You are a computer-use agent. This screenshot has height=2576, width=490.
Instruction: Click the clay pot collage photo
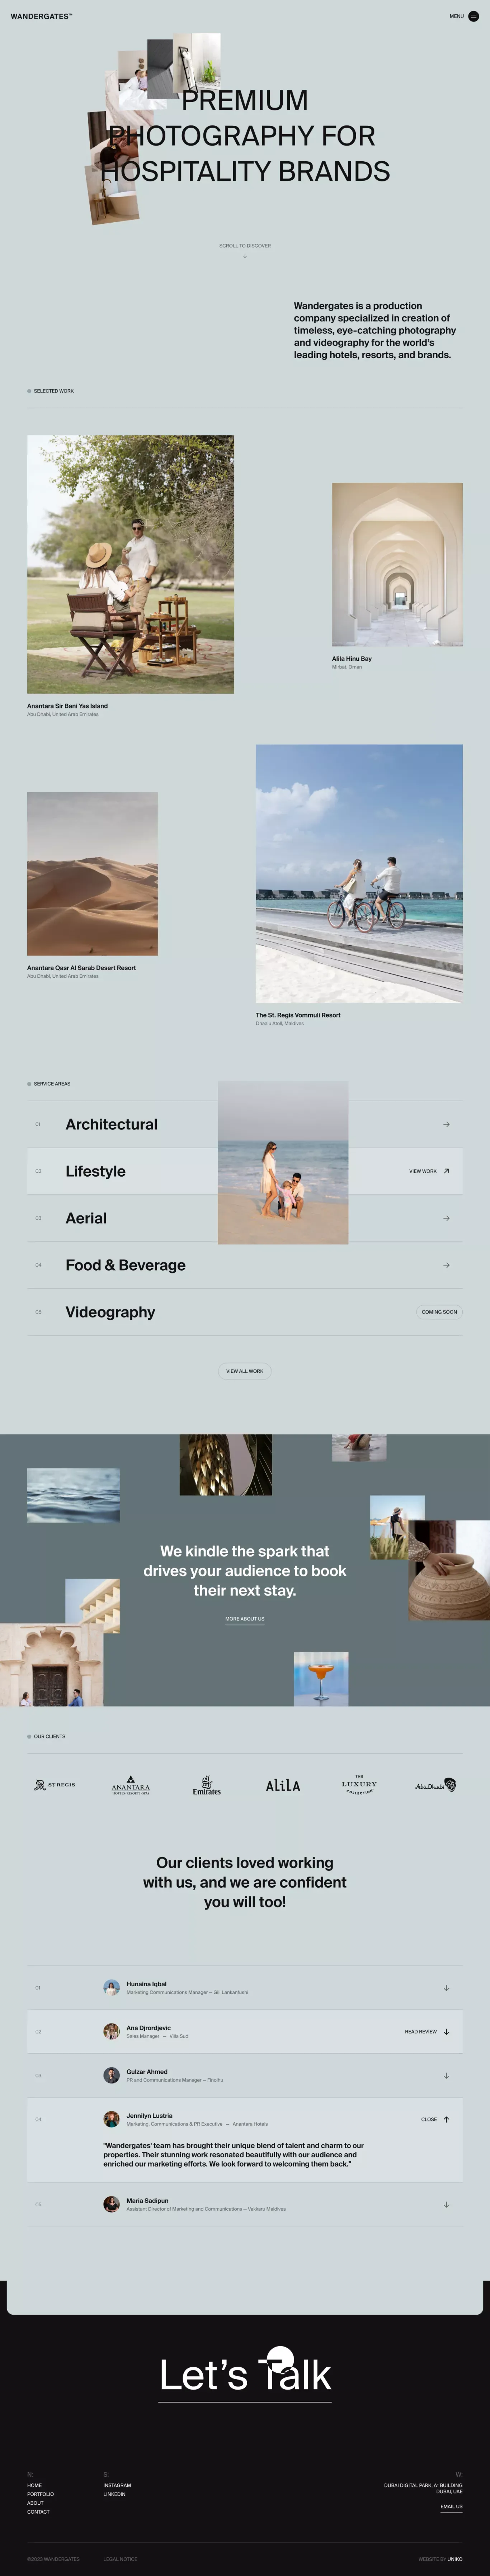(449, 1570)
